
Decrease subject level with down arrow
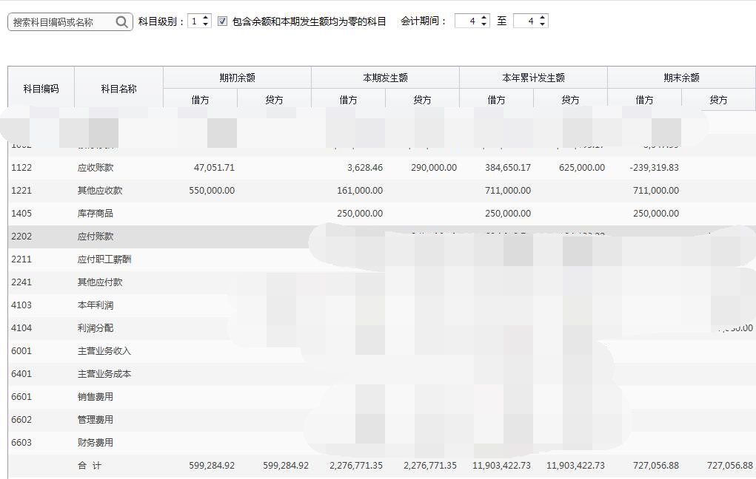(206, 25)
